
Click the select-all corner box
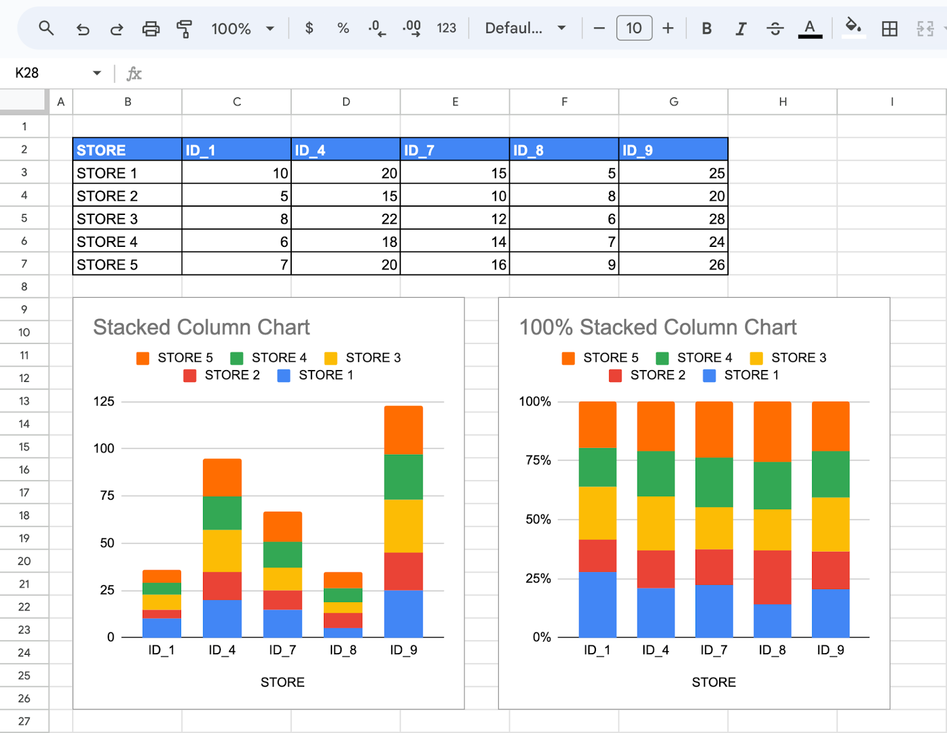click(24, 101)
